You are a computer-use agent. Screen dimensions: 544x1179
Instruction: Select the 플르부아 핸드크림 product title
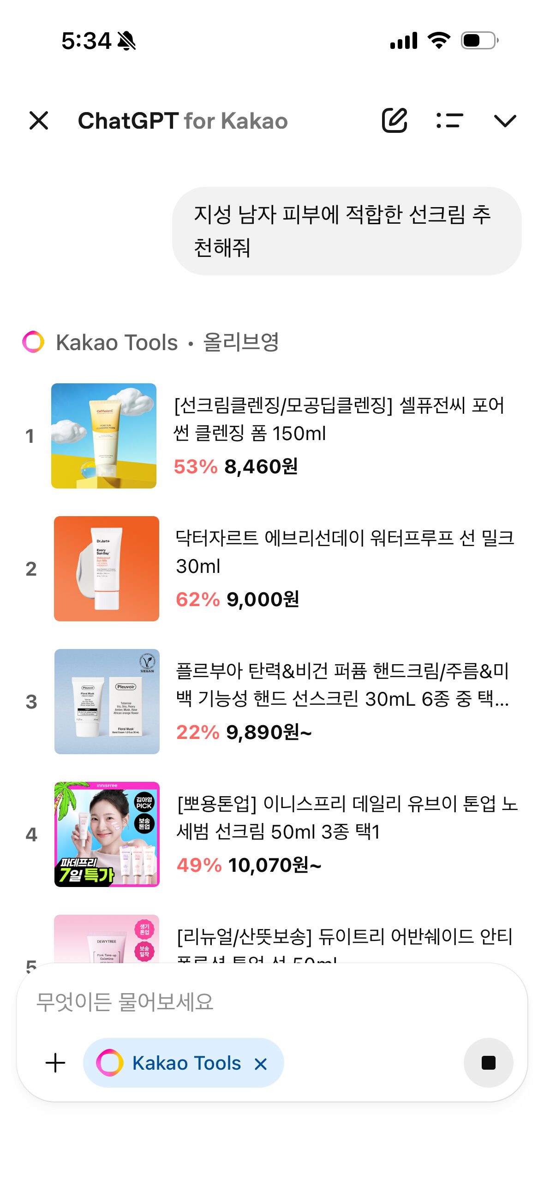click(x=343, y=685)
